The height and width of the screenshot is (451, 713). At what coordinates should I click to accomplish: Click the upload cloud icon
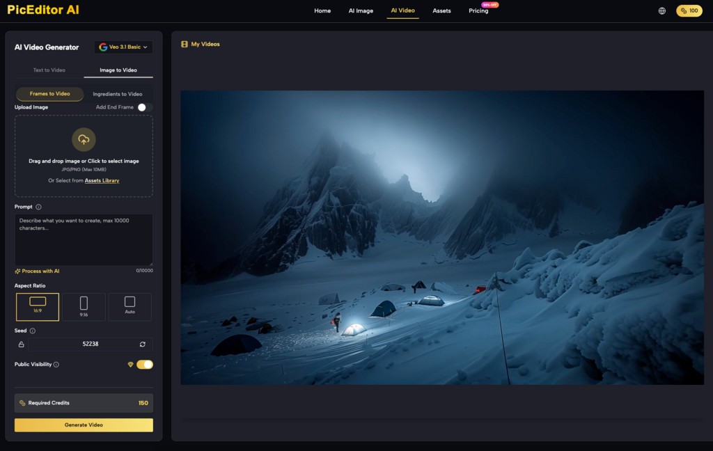(x=84, y=139)
